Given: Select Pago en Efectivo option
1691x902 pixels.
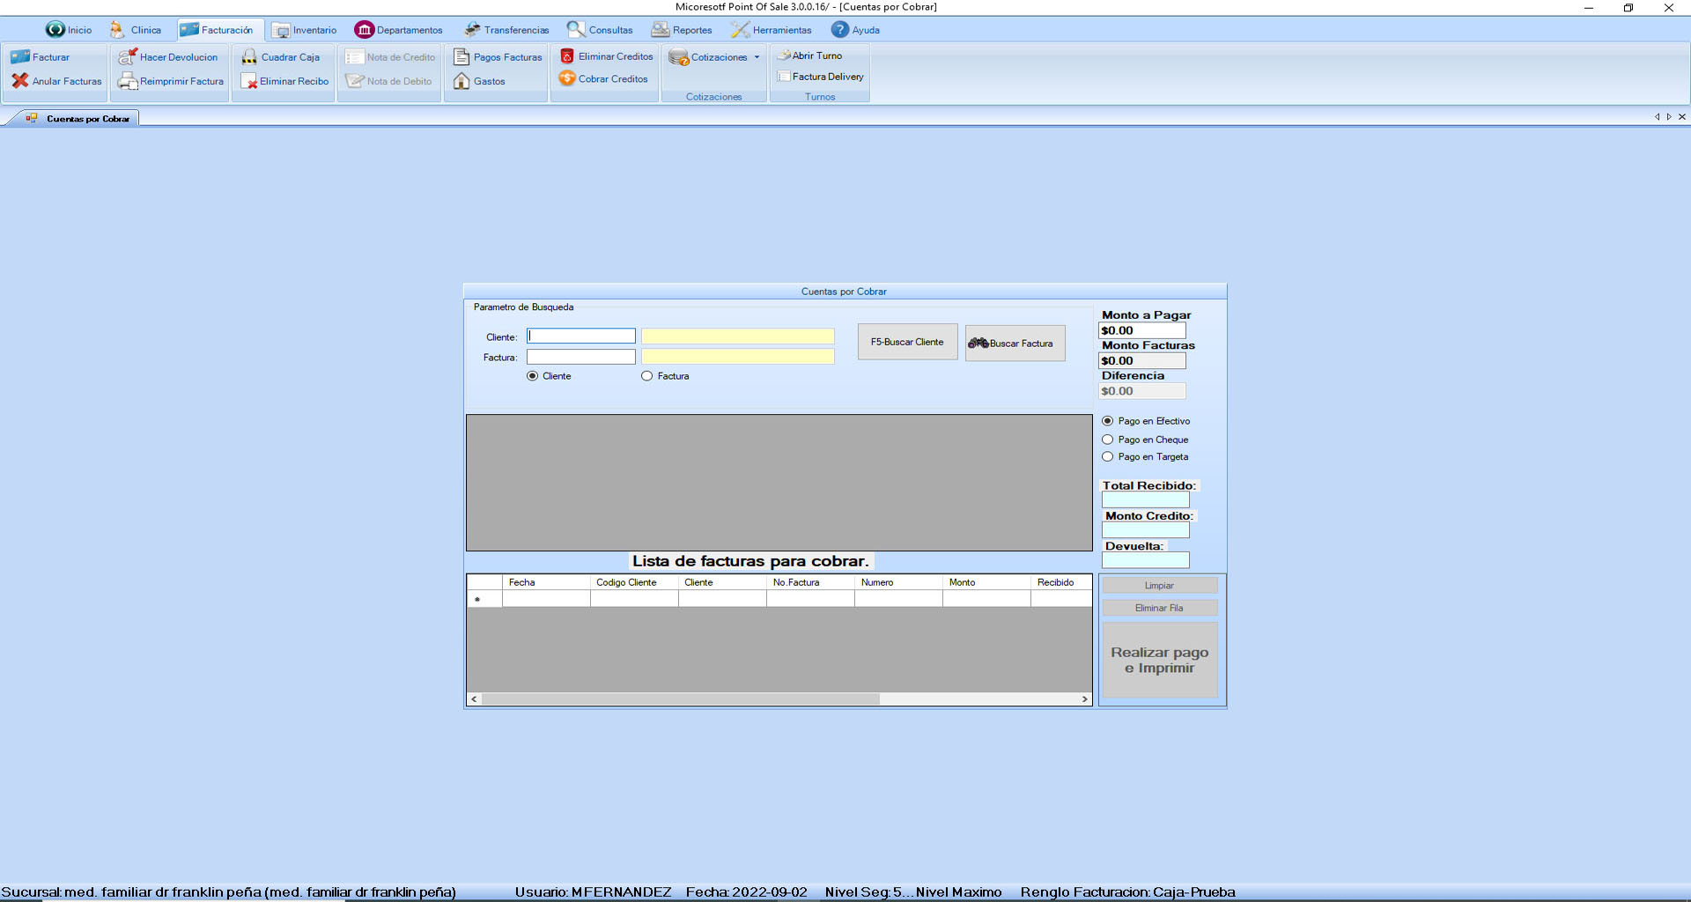Looking at the screenshot, I should (1108, 421).
